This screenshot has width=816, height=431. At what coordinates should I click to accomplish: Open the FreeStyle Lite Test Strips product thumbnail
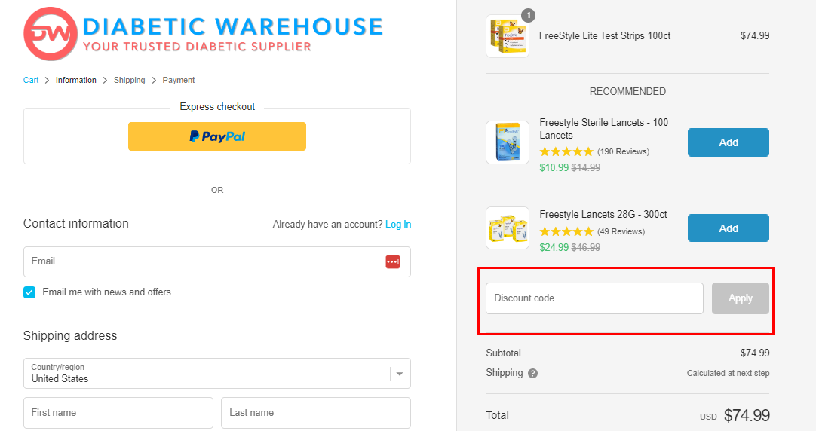tap(508, 36)
